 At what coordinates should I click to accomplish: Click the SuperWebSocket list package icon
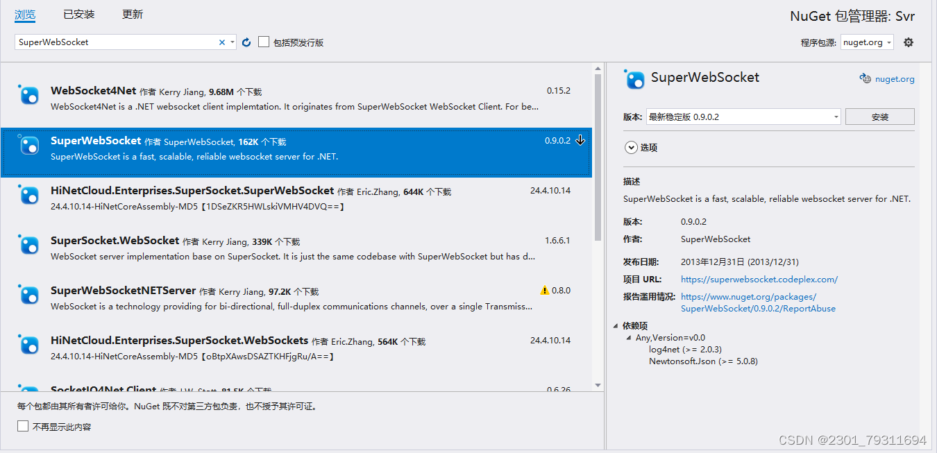29,145
